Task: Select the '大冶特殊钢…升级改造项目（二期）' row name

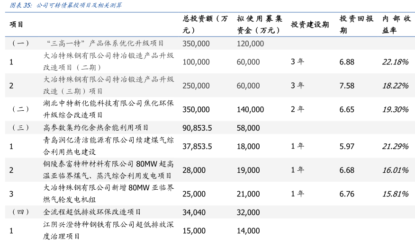Action: (x=108, y=62)
